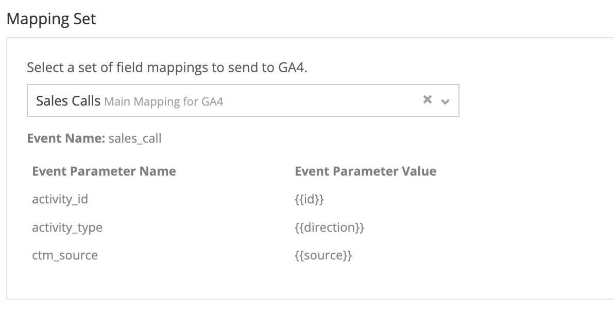Click the {{id}} parameter value
Image resolution: width=614 pixels, height=311 pixels.
click(309, 198)
